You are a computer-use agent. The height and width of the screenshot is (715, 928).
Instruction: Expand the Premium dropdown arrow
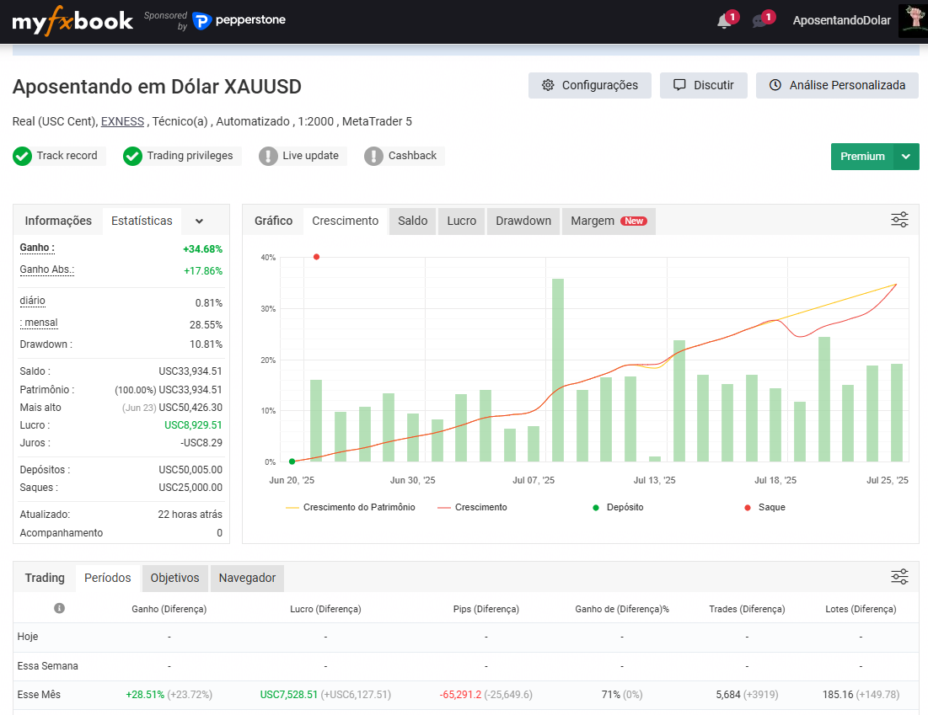point(906,157)
